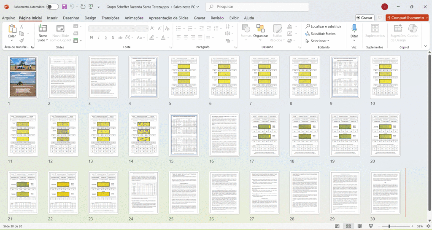Toggle Salvamento Automático switch
This screenshot has width=432, height=230.
tap(52, 7)
